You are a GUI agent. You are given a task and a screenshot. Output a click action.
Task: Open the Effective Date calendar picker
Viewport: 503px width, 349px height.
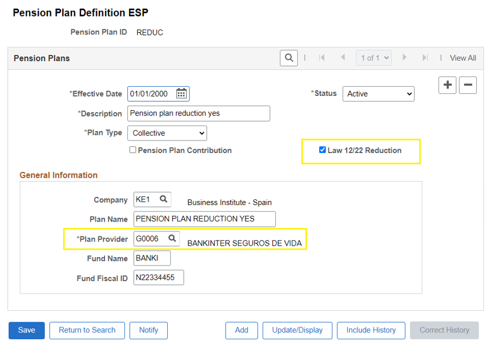[x=182, y=94]
